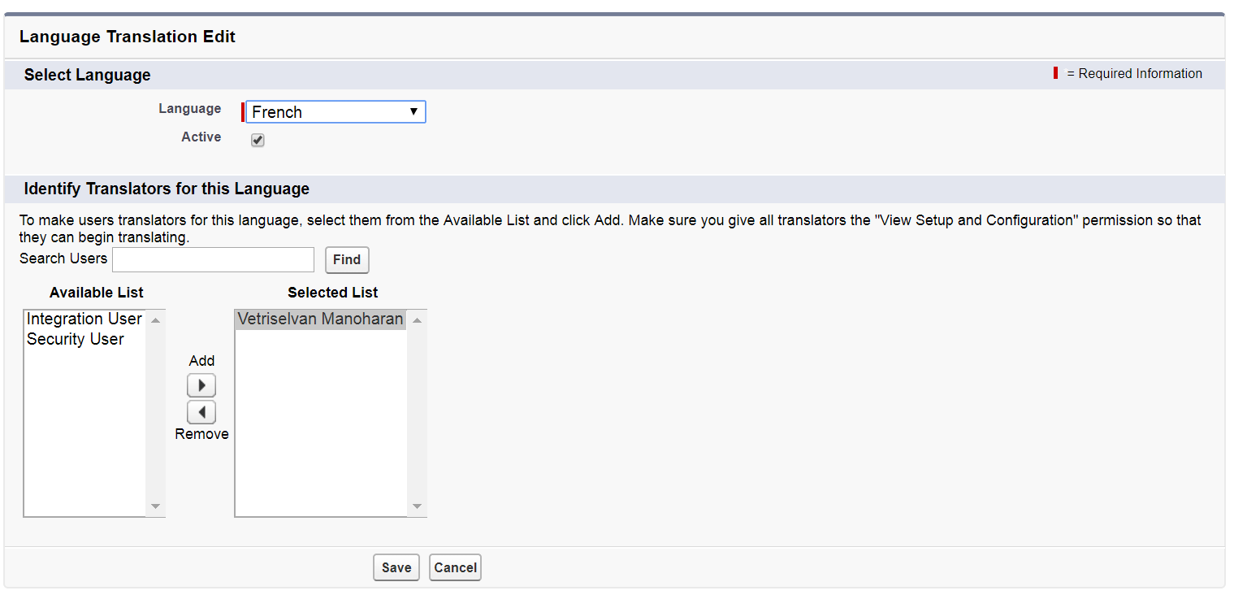The height and width of the screenshot is (595, 1234).
Task: Toggle the Active checkbox
Action: [257, 140]
